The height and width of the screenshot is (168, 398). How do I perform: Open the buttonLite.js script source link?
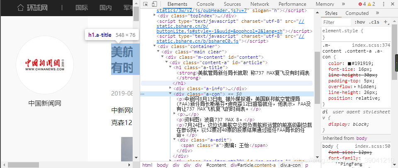[219, 31]
